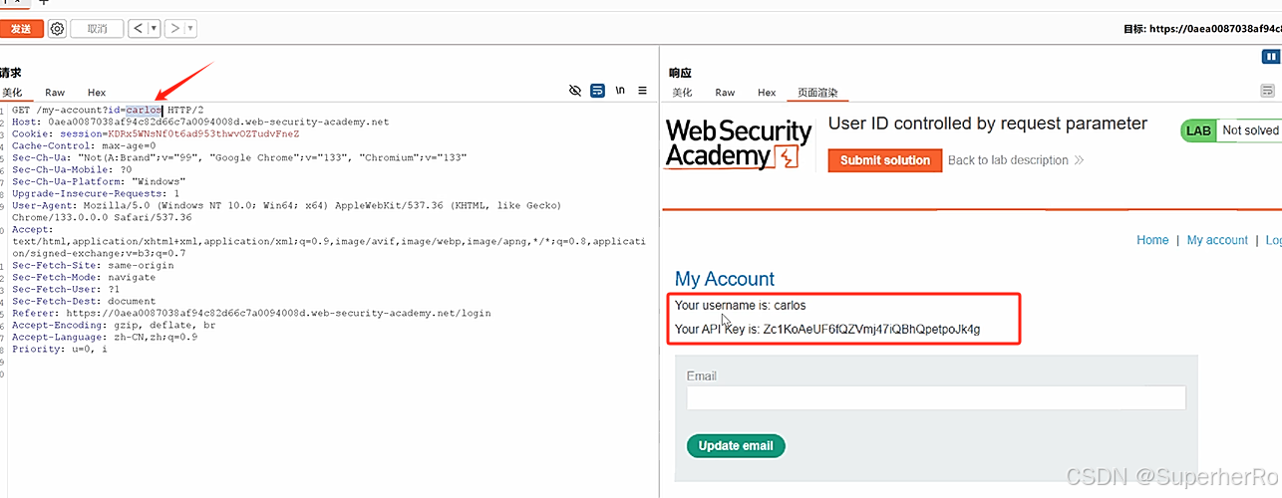Select Raw tab in response panel

tap(725, 93)
